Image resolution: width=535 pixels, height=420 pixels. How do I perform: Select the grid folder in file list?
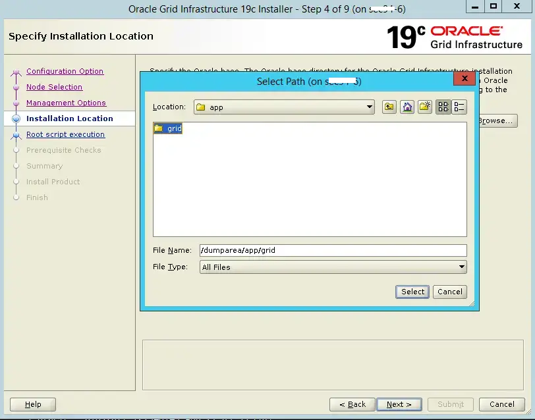tap(169, 129)
